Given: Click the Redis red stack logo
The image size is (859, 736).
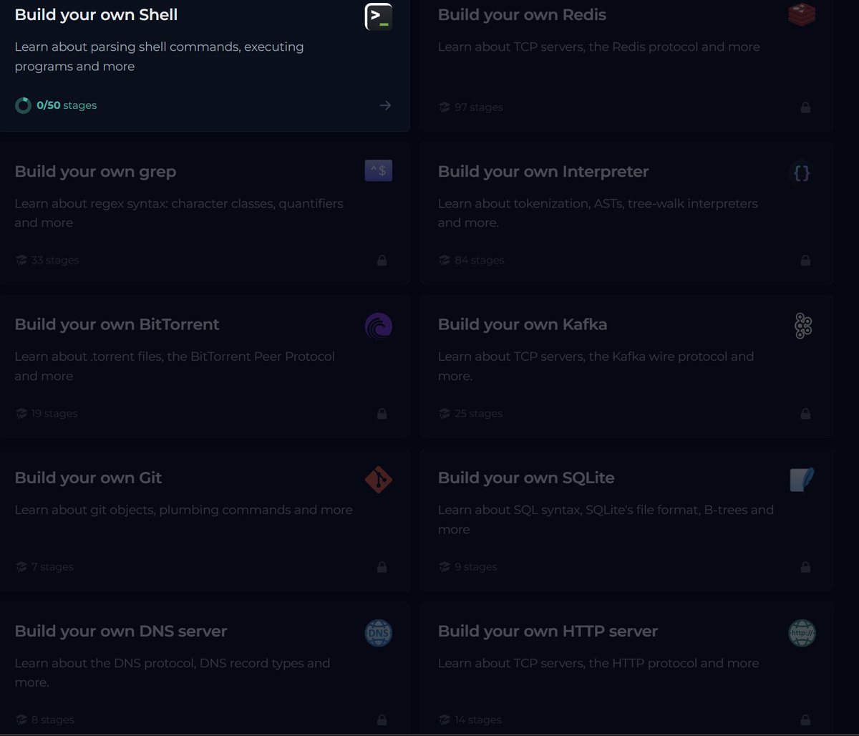Looking at the screenshot, I should click(x=802, y=16).
